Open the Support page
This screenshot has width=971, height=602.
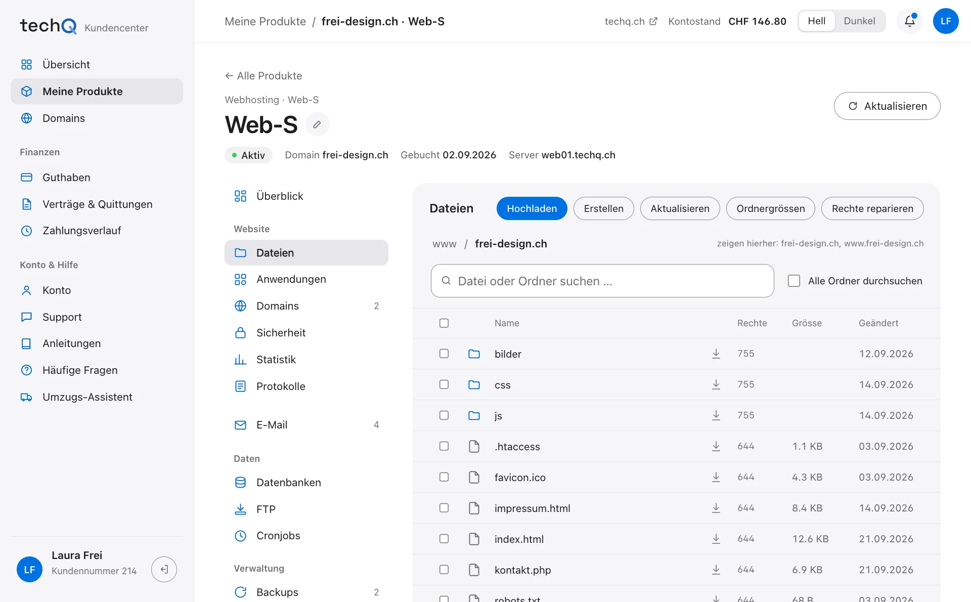tap(97, 317)
